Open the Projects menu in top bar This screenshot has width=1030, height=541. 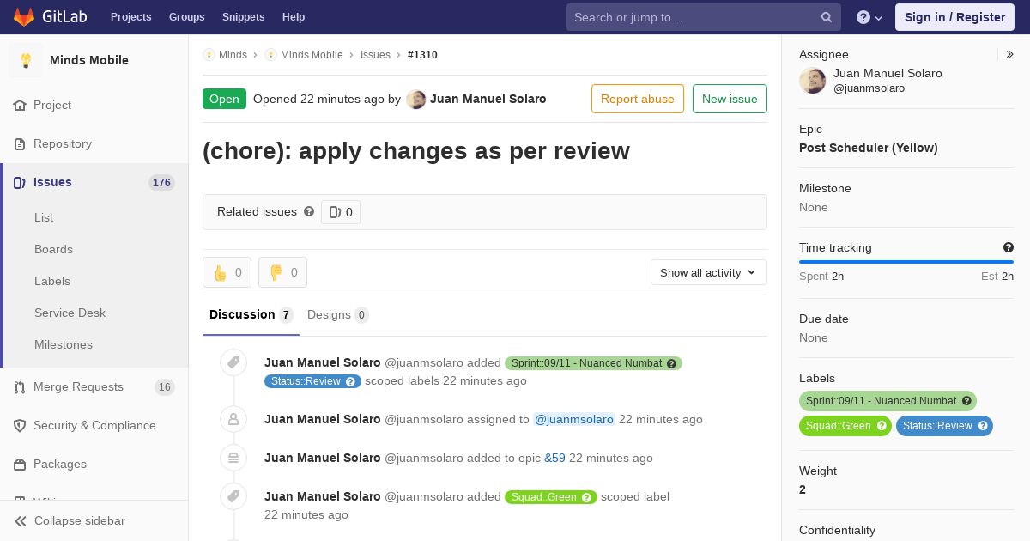tap(131, 17)
